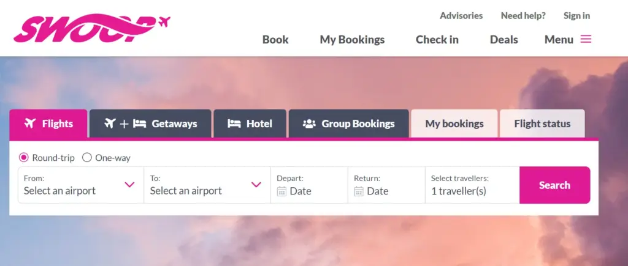Click the plane-plus-bed Getaways icon

point(125,124)
